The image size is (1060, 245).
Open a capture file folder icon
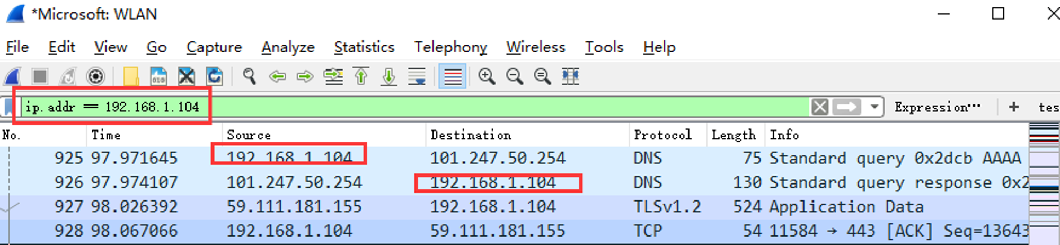[x=131, y=77]
